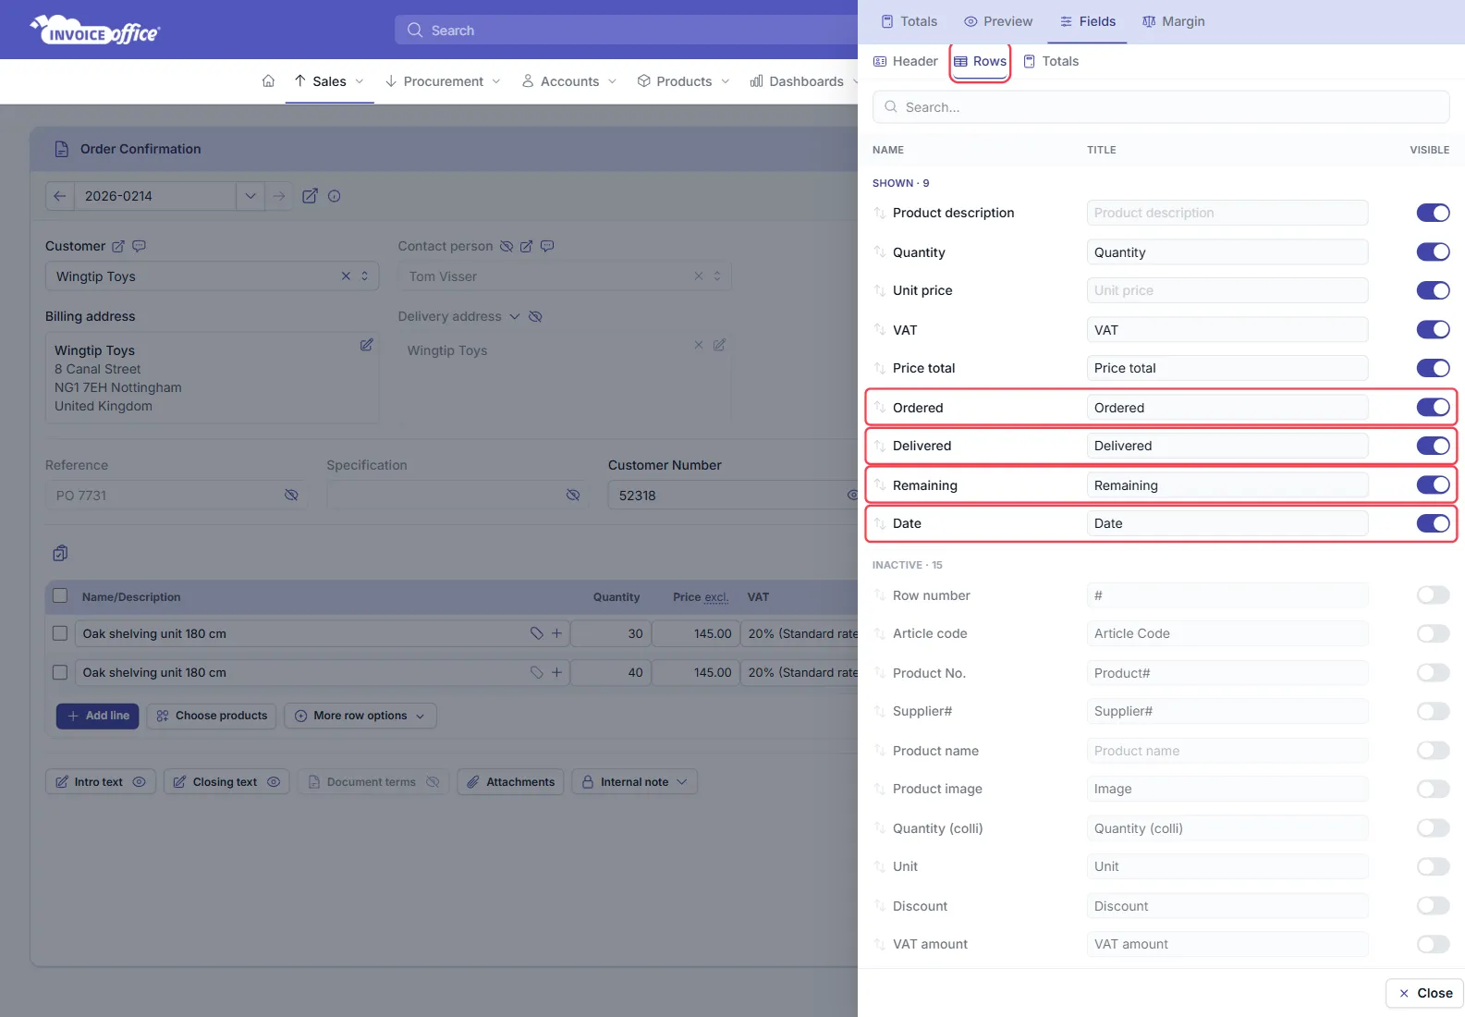Click the copy rows icon above table
1465x1017 pixels.
(x=60, y=553)
